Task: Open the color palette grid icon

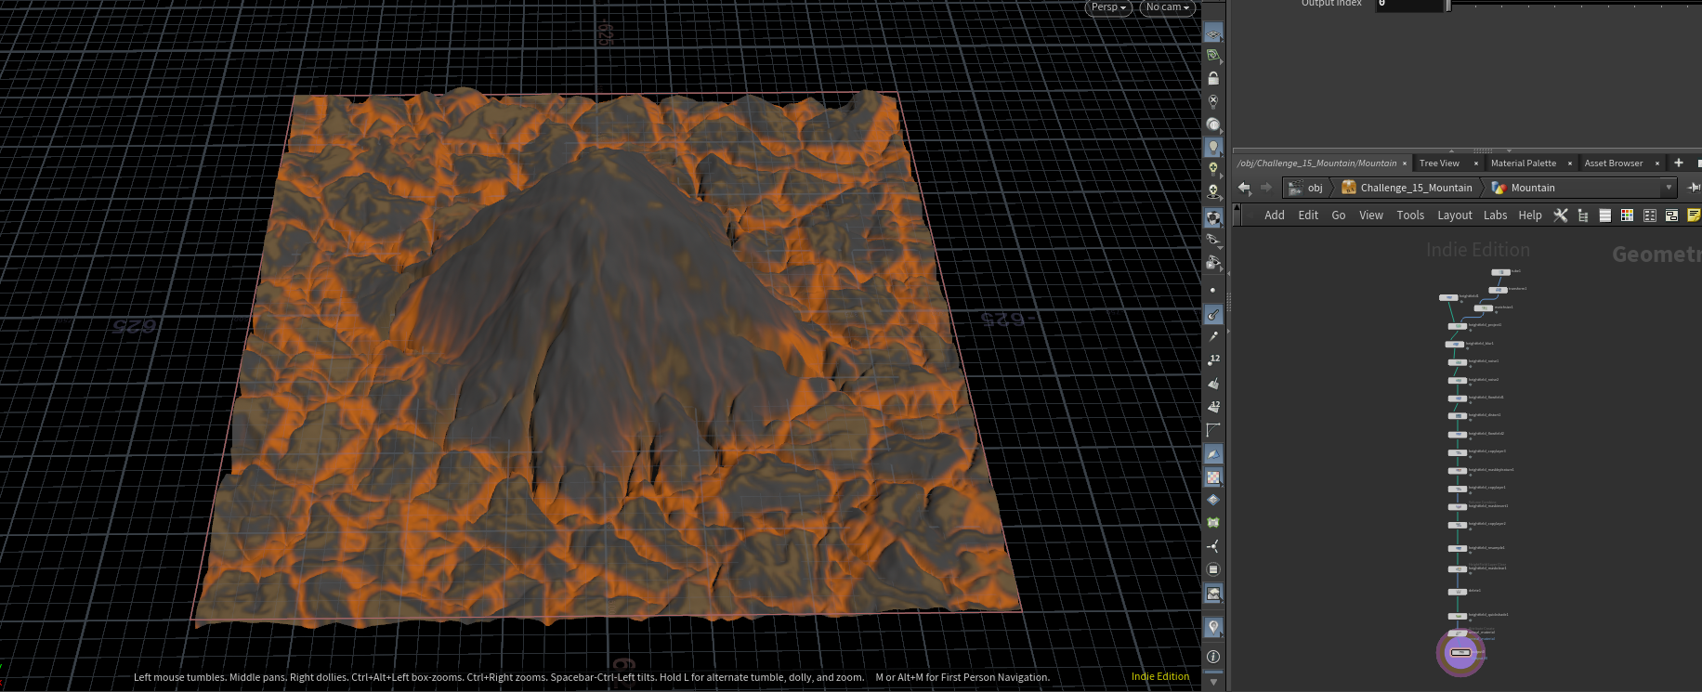Action: (x=1628, y=215)
